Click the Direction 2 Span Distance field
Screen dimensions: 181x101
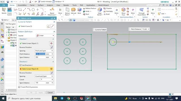(43, 83)
